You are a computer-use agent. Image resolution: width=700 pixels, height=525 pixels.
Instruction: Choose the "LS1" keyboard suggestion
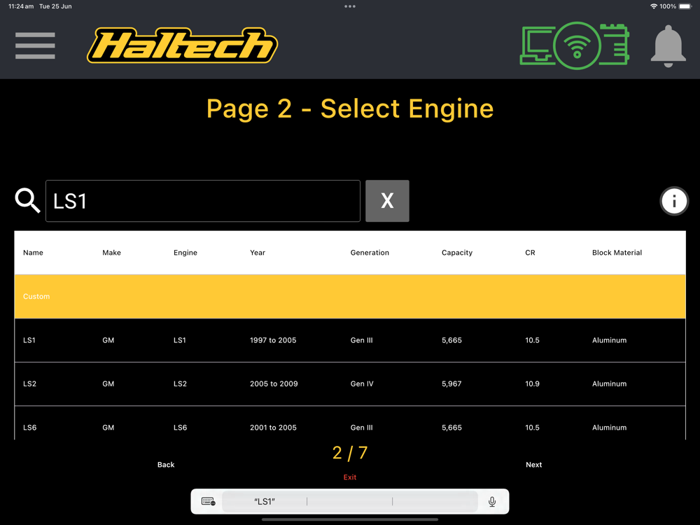pyautogui.click(x=265, y=502)
